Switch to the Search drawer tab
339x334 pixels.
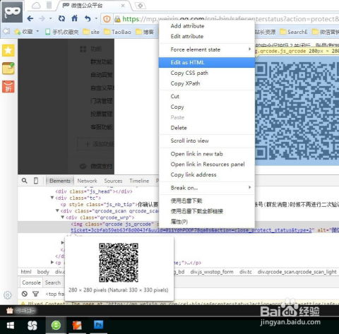point(53,282)
